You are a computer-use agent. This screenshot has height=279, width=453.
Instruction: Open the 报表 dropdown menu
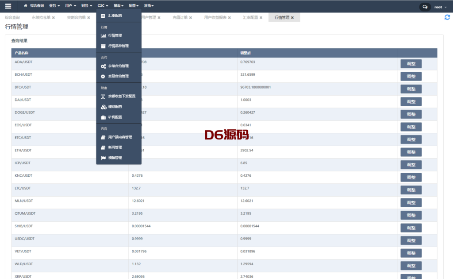[119, 6]
